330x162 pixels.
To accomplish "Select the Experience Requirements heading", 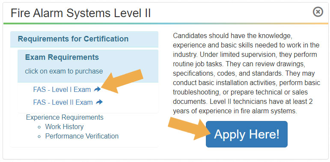I will 65,117.
